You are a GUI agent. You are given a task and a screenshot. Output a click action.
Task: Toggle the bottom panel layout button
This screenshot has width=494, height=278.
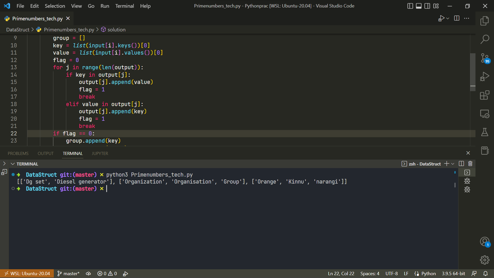[x=419, y=6]
